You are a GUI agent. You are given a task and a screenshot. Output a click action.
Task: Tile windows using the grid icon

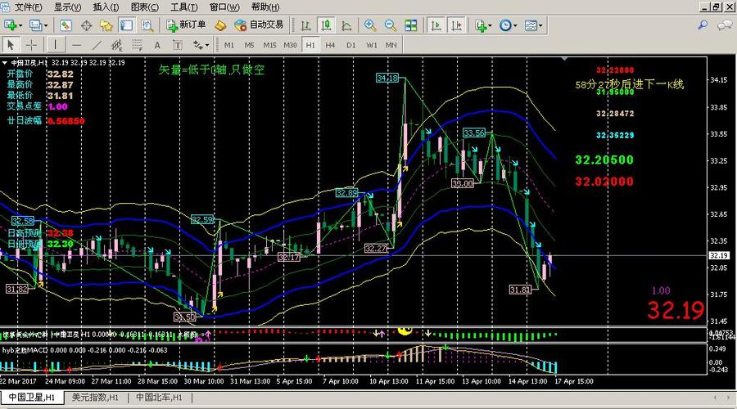411,25
